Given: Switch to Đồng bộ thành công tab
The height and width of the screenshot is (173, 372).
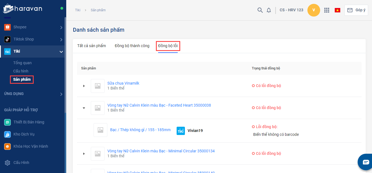Looking at the screenshot, I should click(132, 46).
